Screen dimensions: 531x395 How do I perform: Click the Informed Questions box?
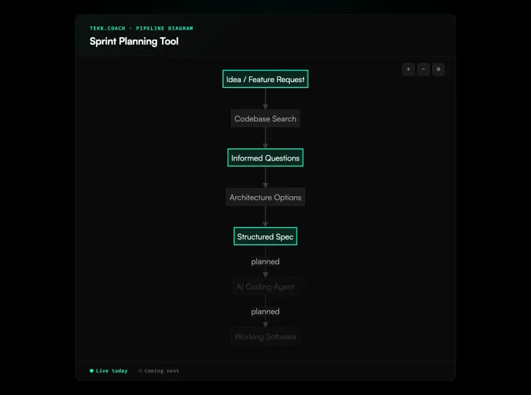click(x=265, y=157)
